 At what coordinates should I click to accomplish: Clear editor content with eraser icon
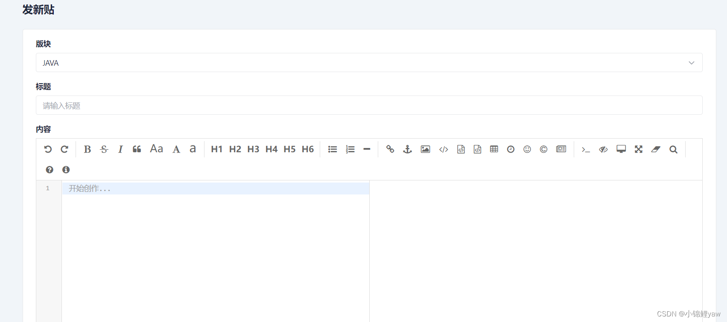pyautogui.click(x=656, y=149)
